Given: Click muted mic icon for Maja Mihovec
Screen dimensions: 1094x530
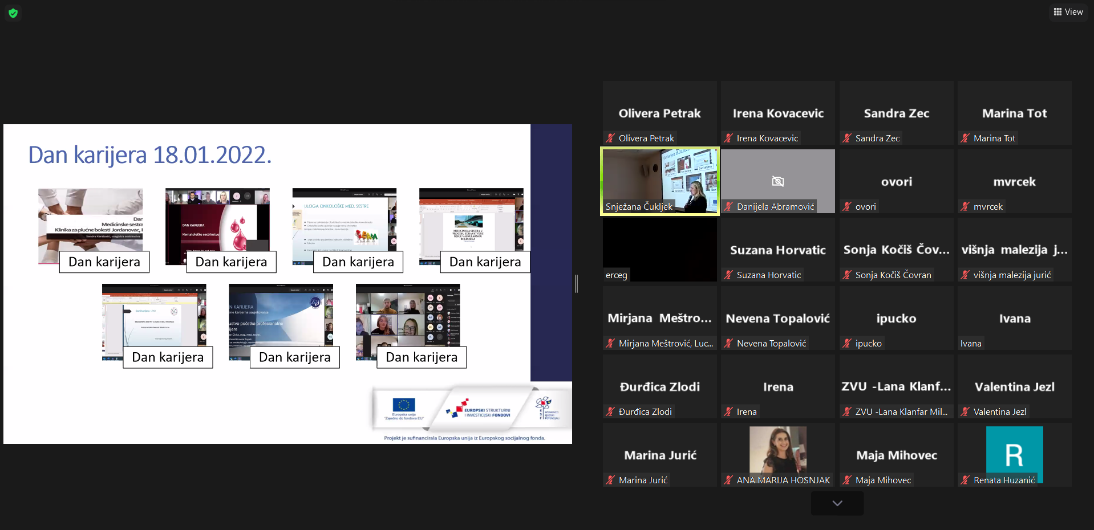Looking at the screenshot, I should 847,480.
